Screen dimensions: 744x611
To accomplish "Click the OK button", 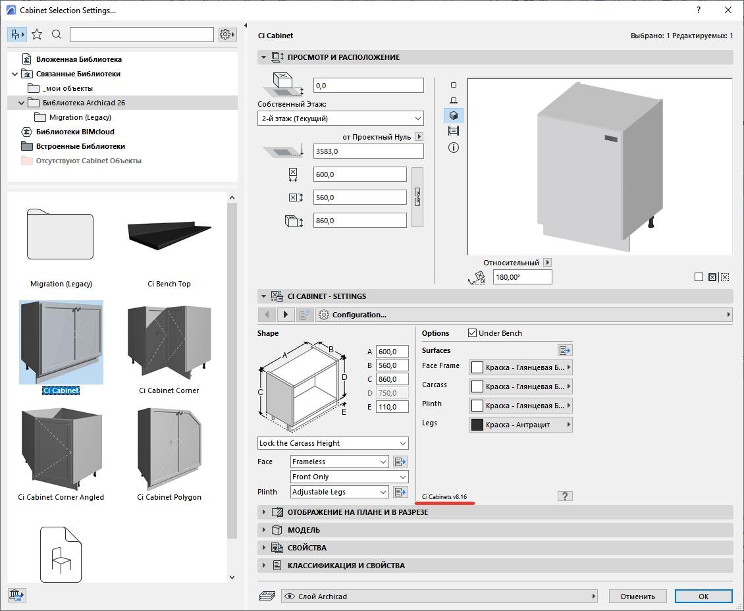I will tap(703, 597).
